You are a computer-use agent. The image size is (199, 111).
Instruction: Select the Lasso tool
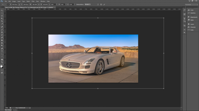click(2, 16)
